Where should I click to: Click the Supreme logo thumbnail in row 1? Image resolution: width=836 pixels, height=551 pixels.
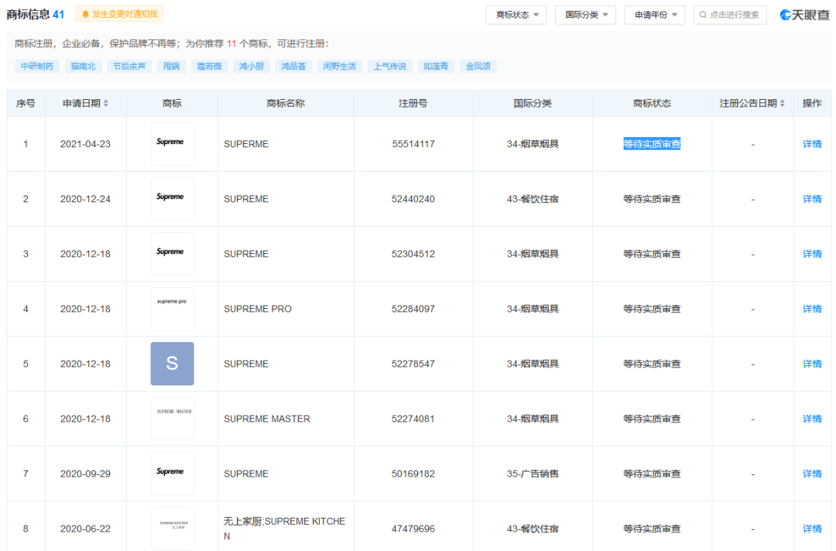[172, 144]
